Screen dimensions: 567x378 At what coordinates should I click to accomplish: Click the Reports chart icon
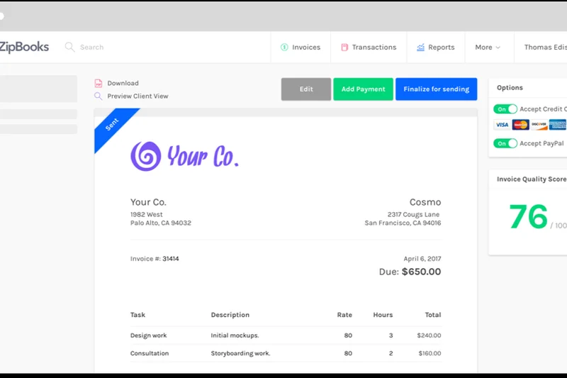(421, 48)
